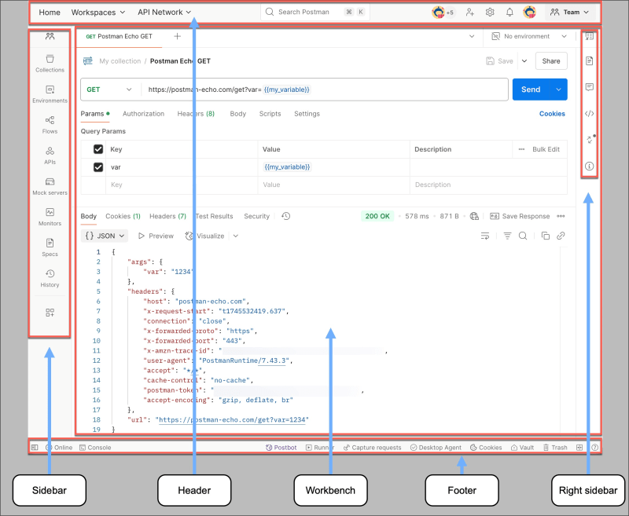The image size is (629, 516).
Task: Open Console in the footer
Action: pyautogui.click(x=95, y=448)
